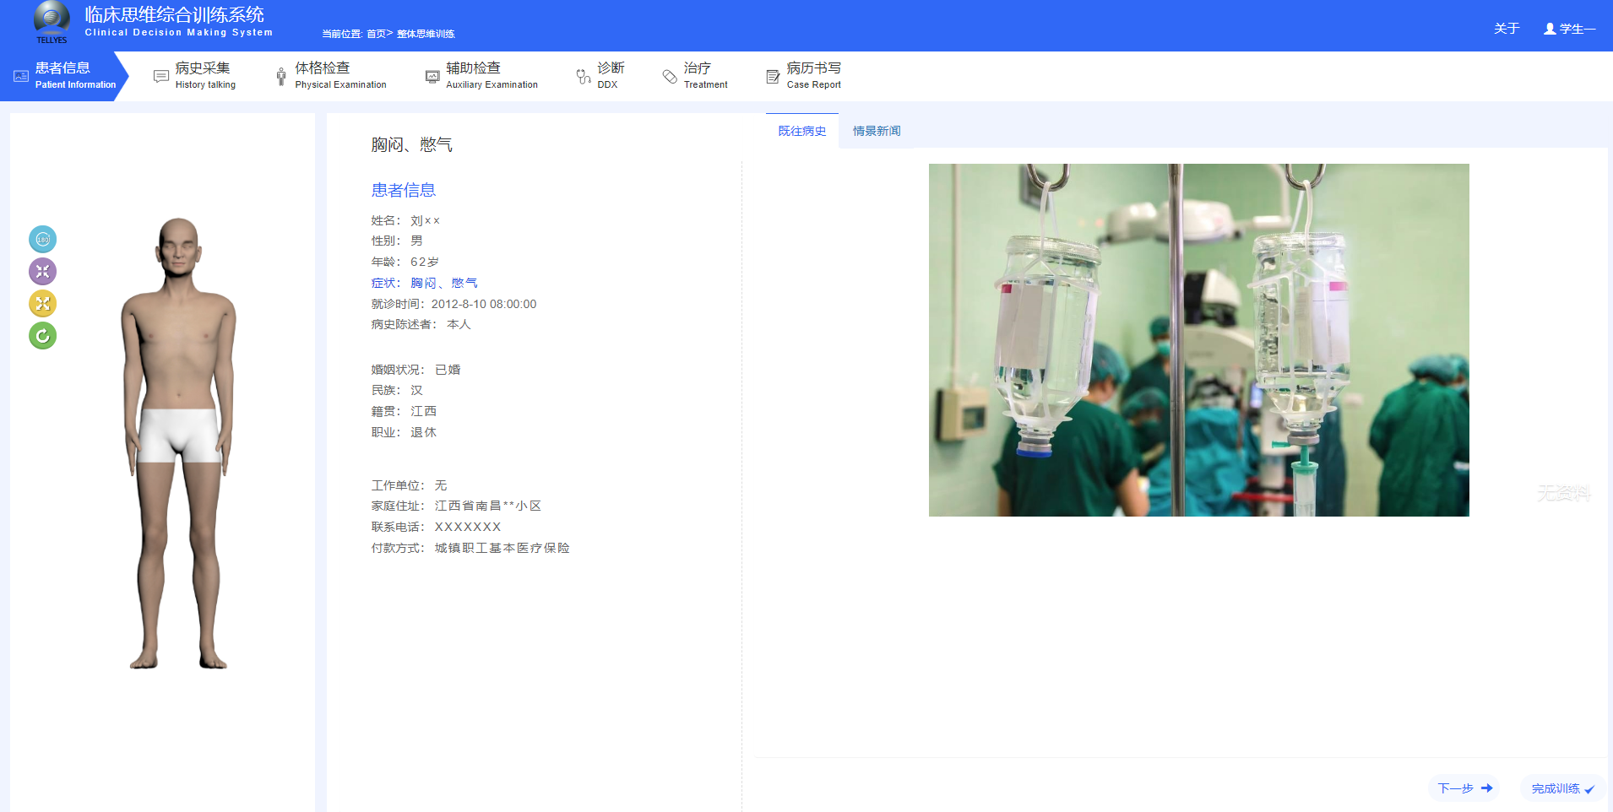Click the Case Report notepad icon
Viewport: 1613px width, 812px height.
point(773,77)
